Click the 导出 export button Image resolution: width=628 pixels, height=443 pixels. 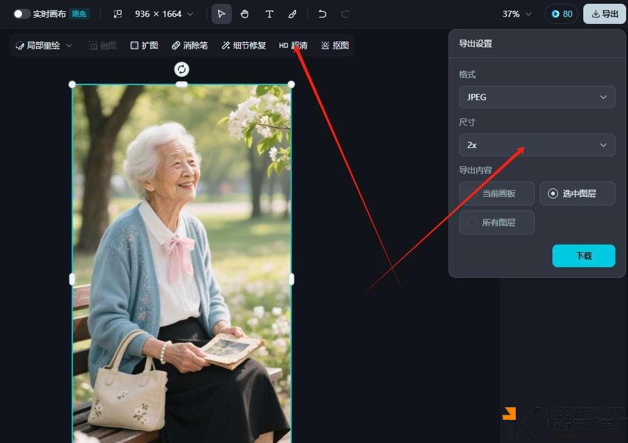click(x=604, y=14)
